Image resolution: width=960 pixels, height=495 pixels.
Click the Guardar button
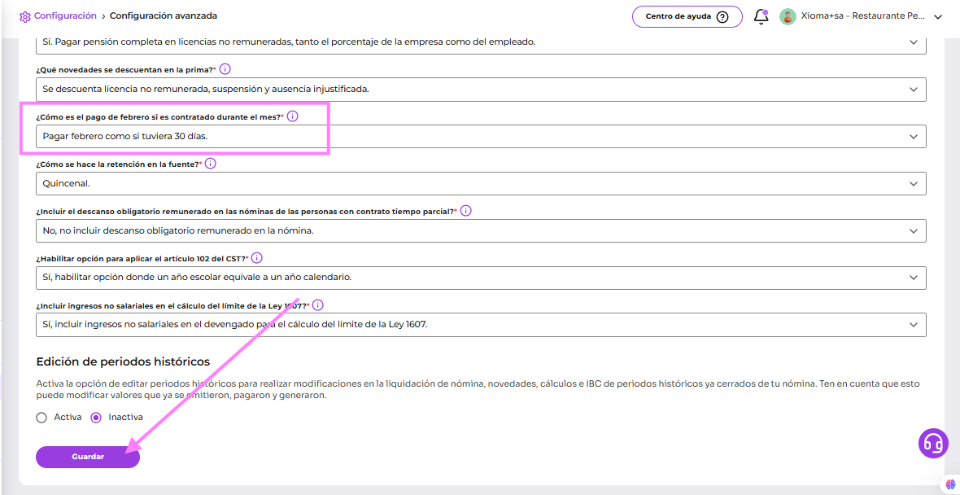(x=88, y=458)
